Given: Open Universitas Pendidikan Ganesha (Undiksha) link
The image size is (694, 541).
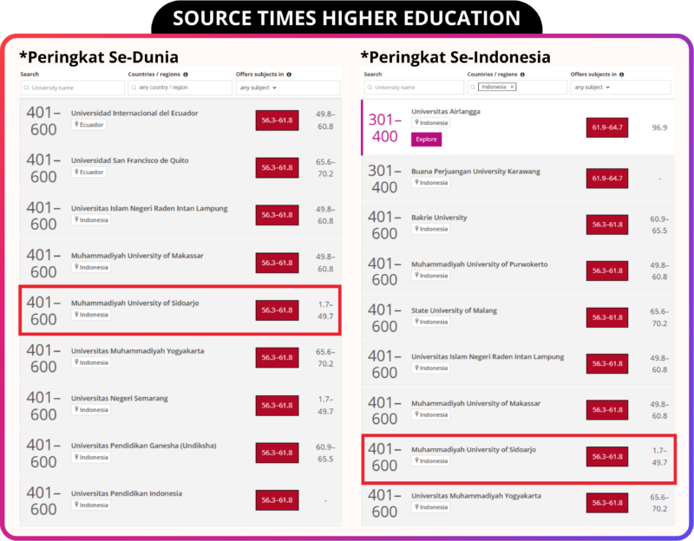Looking at the screenshot, I should 143,446.
